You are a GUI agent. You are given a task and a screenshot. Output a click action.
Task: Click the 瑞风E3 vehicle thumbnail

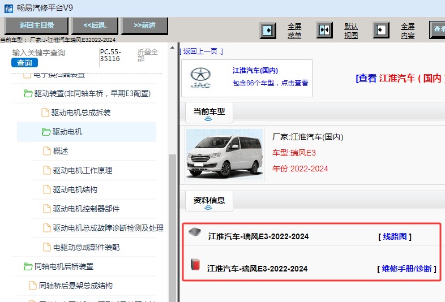click(225, 154)
